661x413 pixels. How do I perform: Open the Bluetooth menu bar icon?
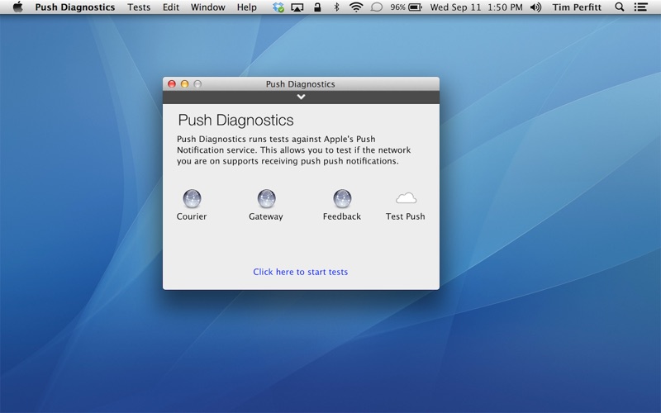click(335, 7)
